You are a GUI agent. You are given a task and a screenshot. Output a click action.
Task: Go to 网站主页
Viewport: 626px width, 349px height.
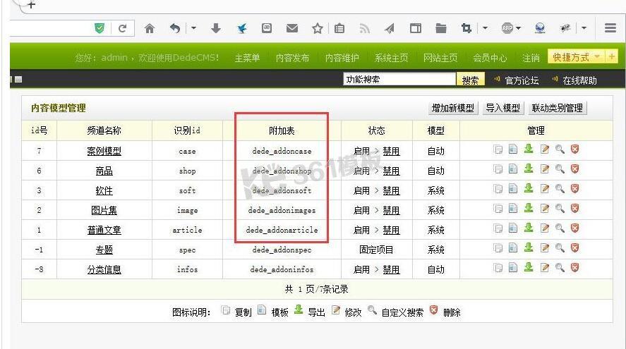click(440, 58)
